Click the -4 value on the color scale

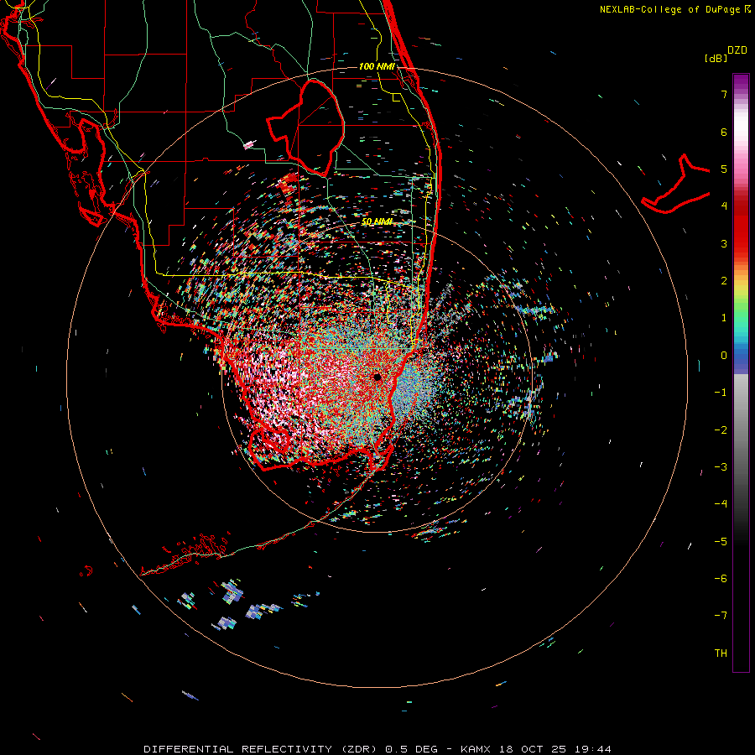click(x=721, y=503)
